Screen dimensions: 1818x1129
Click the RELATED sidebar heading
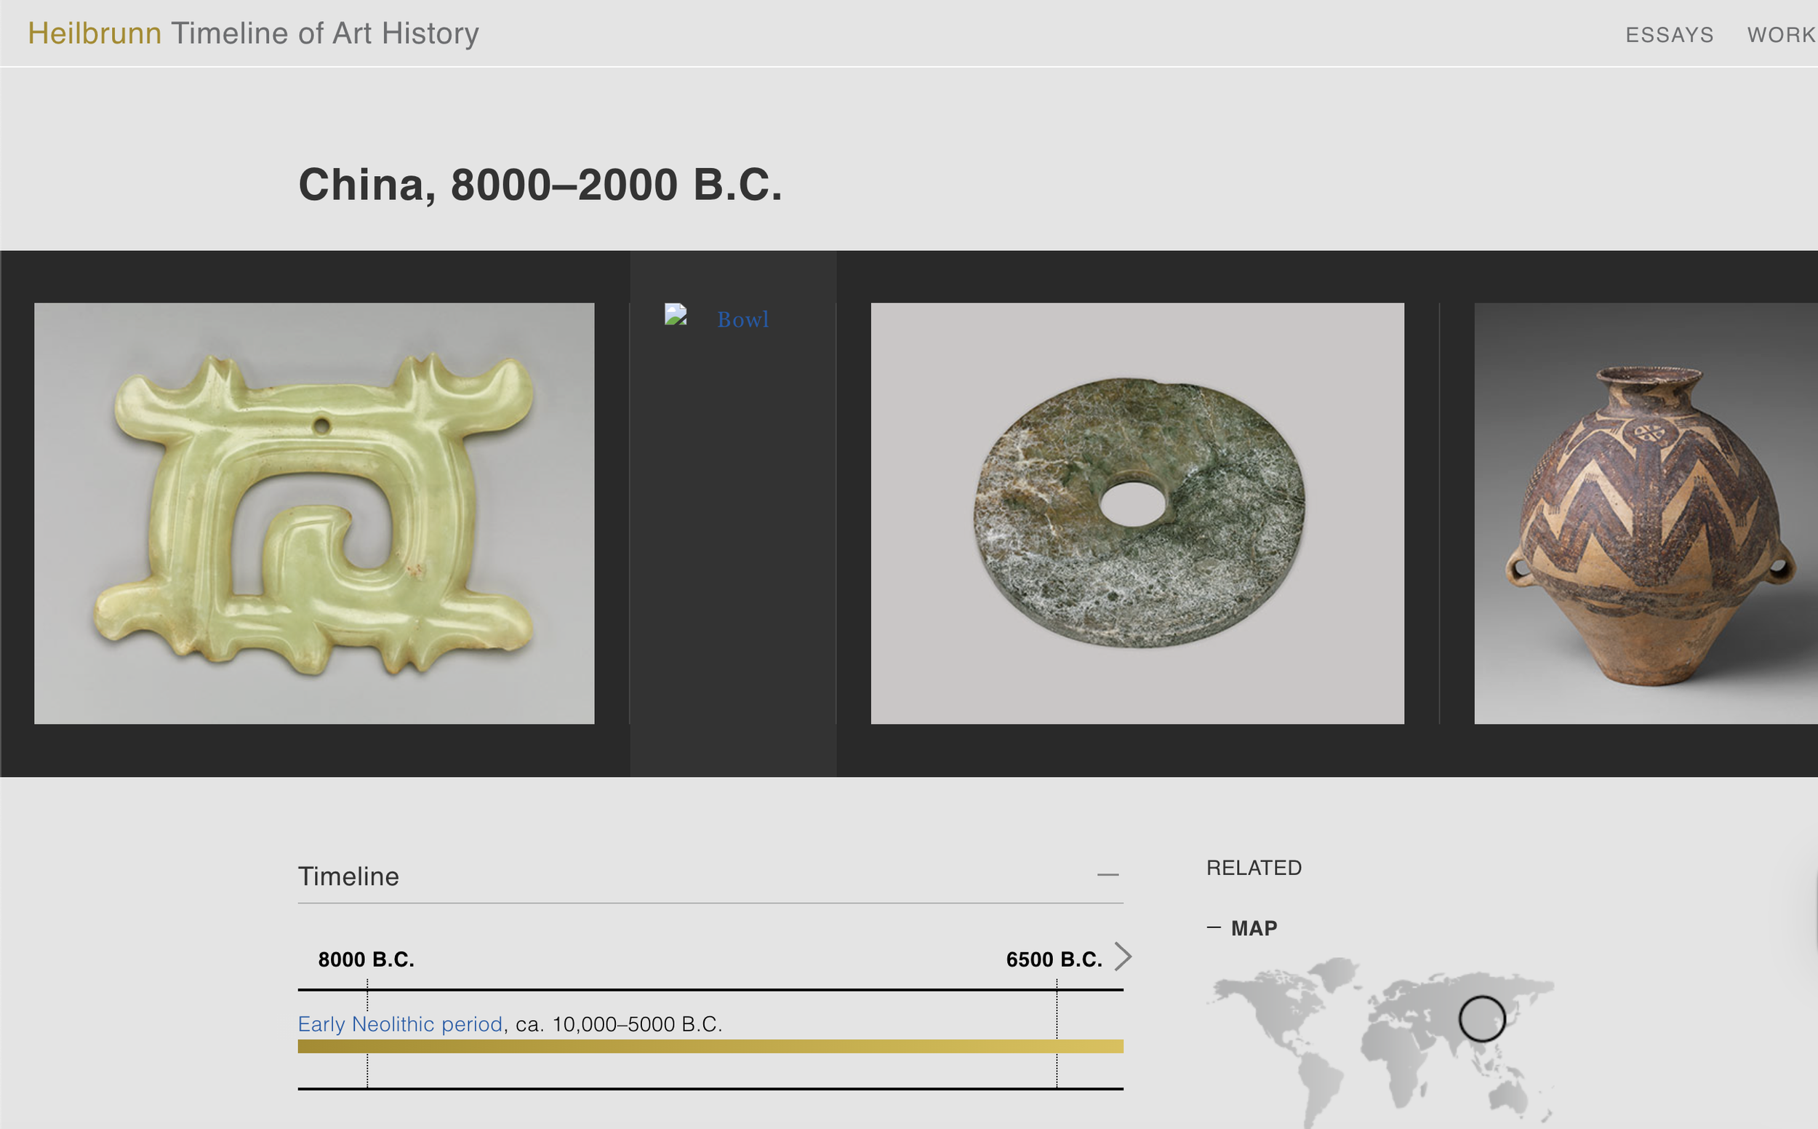pyautogui.click(x=1254, y=868)
